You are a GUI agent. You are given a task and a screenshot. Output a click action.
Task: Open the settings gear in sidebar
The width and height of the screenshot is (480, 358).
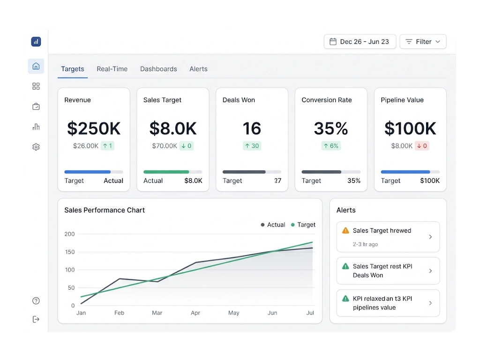tap(36, 147)
